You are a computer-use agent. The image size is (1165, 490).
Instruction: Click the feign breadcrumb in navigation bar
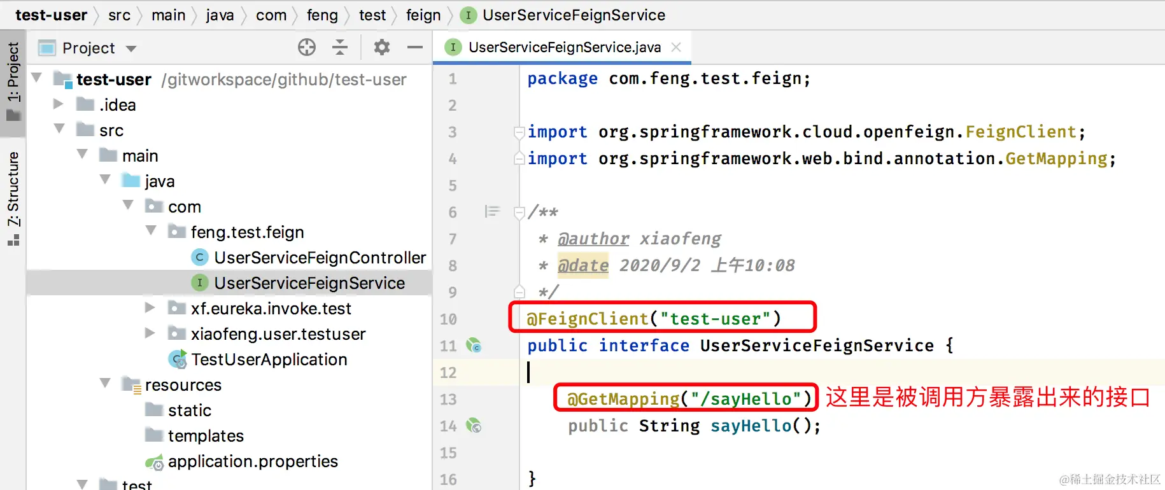click(x=423, y=15)
